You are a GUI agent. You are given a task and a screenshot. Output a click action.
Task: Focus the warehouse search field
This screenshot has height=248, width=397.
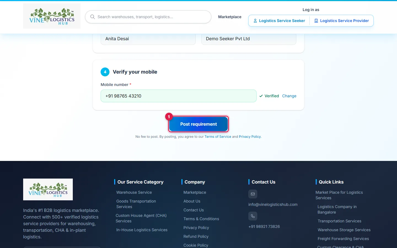click(148, 17)
